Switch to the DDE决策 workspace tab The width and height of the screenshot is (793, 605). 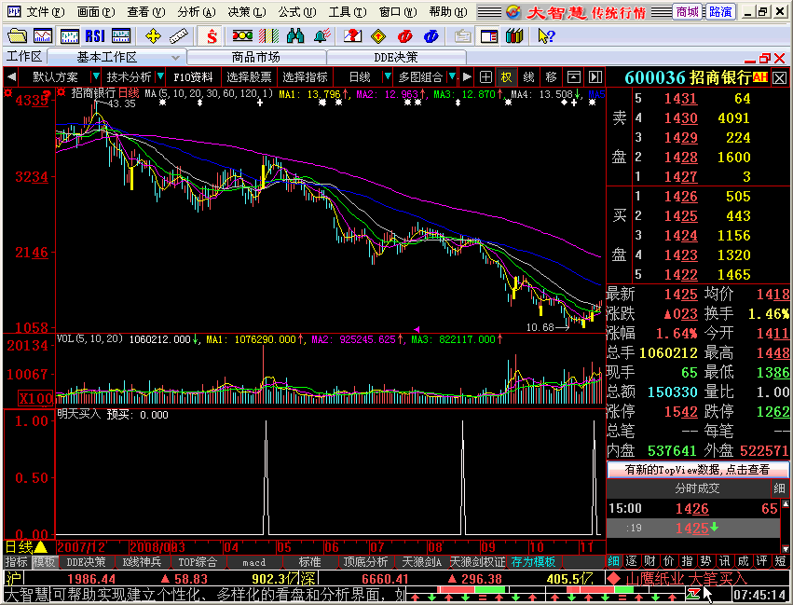point(396,57)
